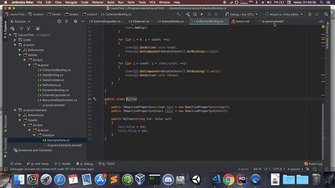335x188 pixels.
Task: Open Rider RD icon in dock
Action: (x=242, y=179)
